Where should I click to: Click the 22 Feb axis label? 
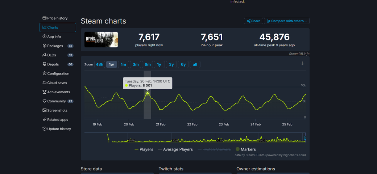[192, 124]
